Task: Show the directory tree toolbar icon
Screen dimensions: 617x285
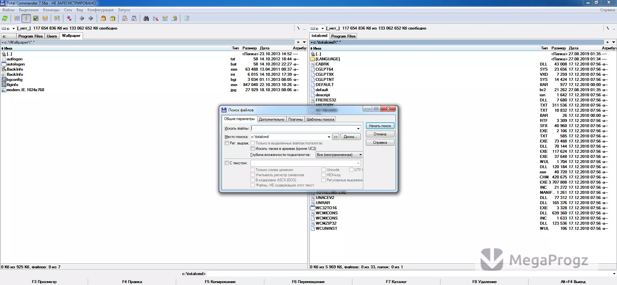Action: 45,19
